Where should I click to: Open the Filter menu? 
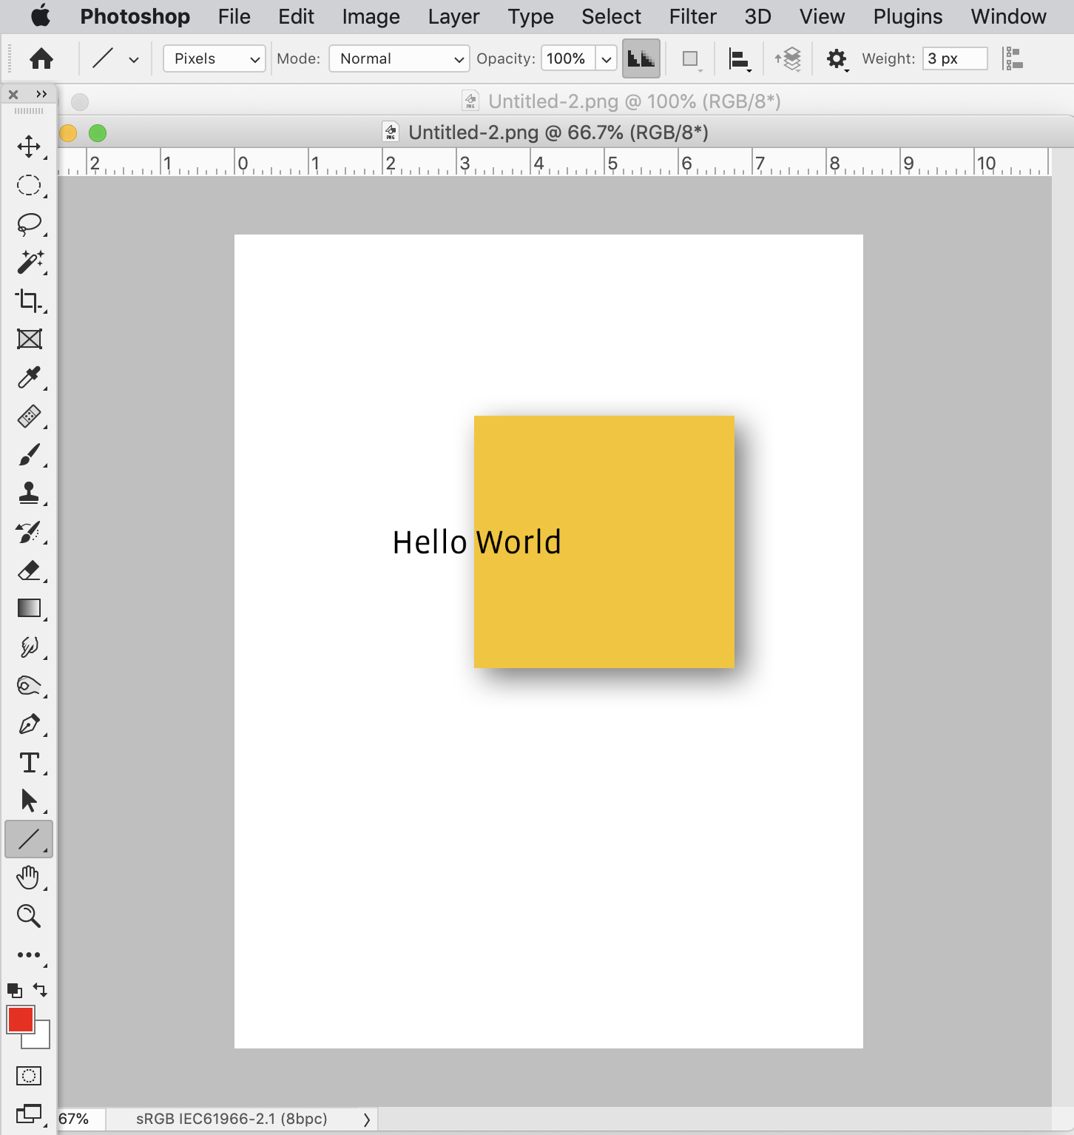[x=692, y=16]
